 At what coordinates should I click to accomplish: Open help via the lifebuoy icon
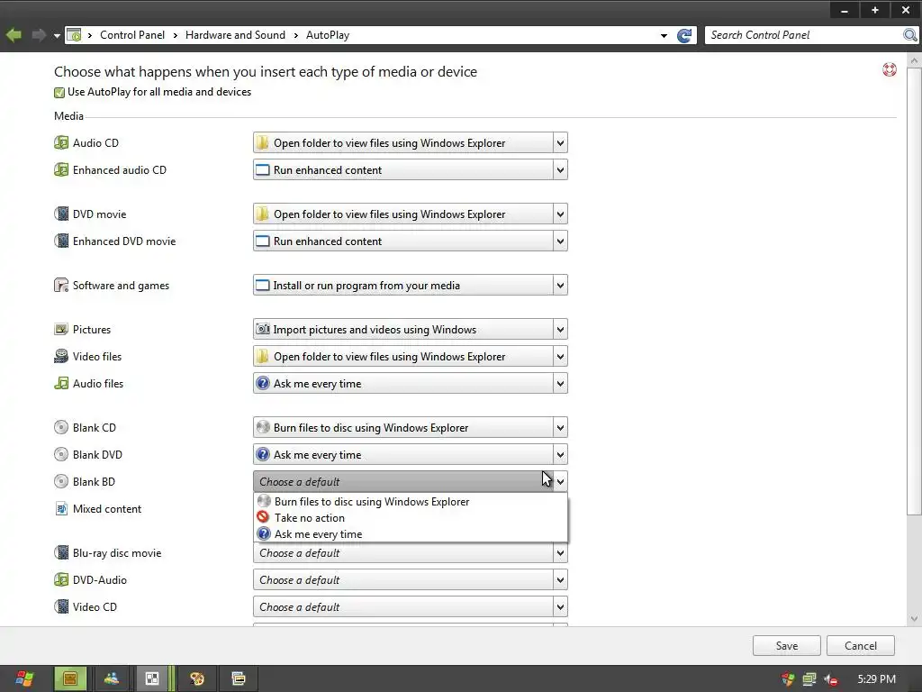click(x=889, y=70)
